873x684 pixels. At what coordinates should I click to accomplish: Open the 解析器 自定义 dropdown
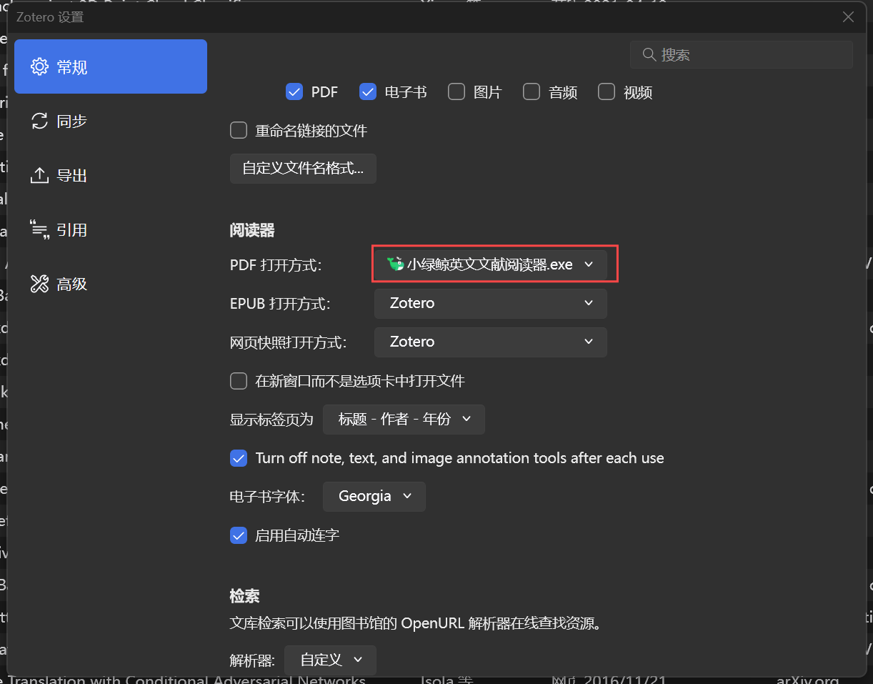(330, 660)
